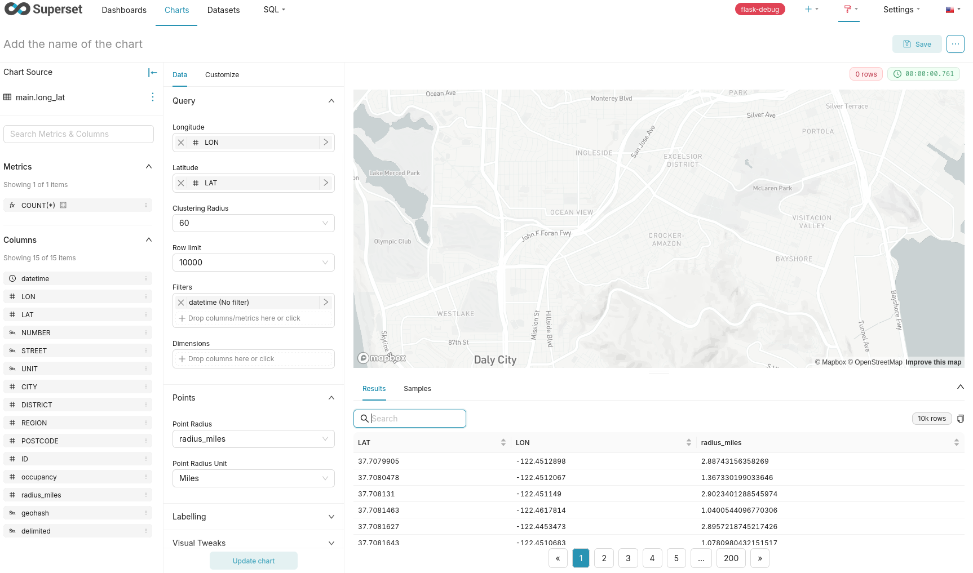The width and height of the screenshot is (973, 573).
Task: Open LON column edit arrow
Action: click(x=326, y=143)
